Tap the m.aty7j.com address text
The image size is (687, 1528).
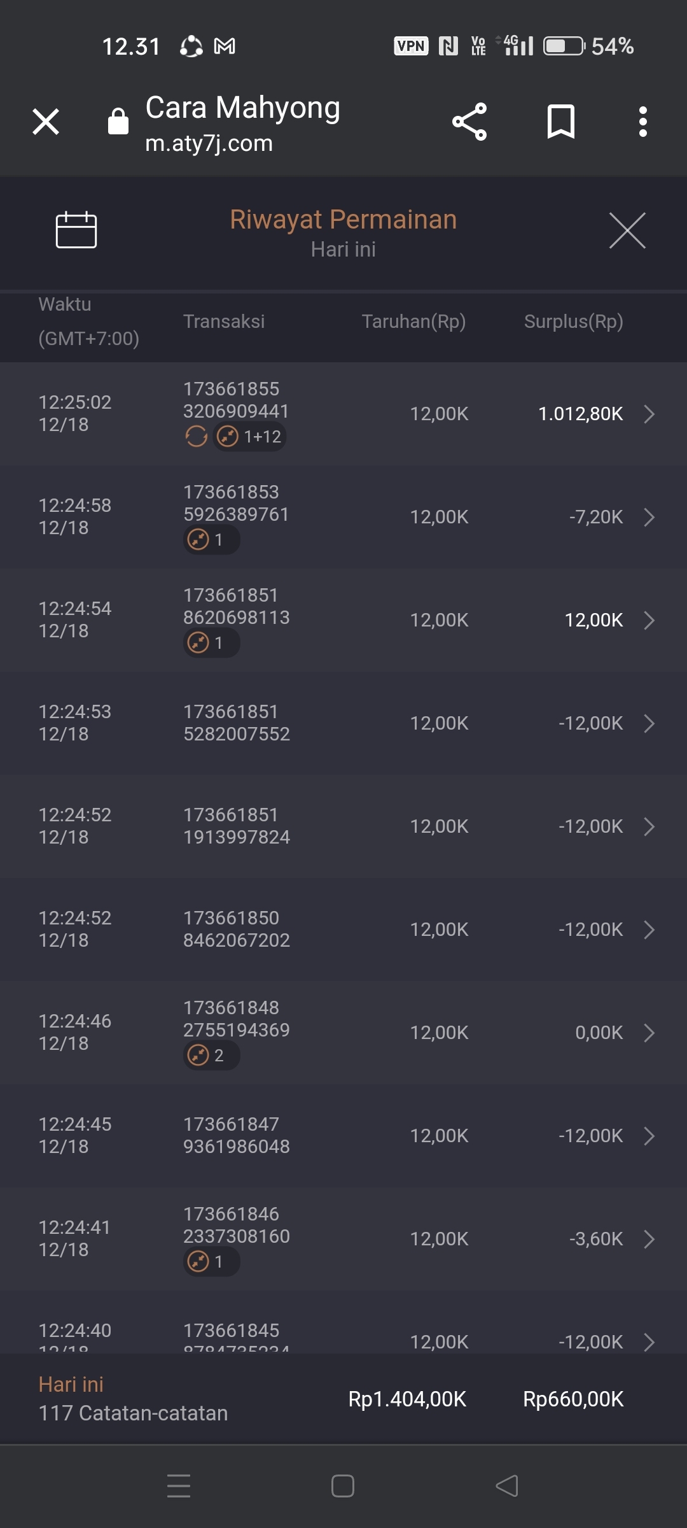[x=209, y=144]
